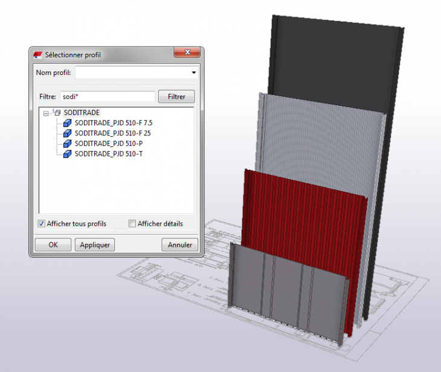Collapse the SODITRADE tree node
441x372 pixels.
click(x=46, y=114)
